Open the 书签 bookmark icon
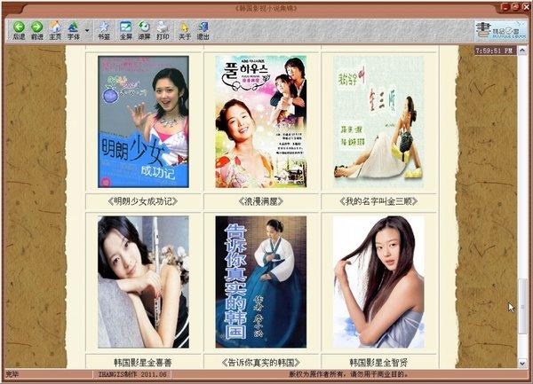This screenshot has width=533, height=384. click(x=104, y=30)
